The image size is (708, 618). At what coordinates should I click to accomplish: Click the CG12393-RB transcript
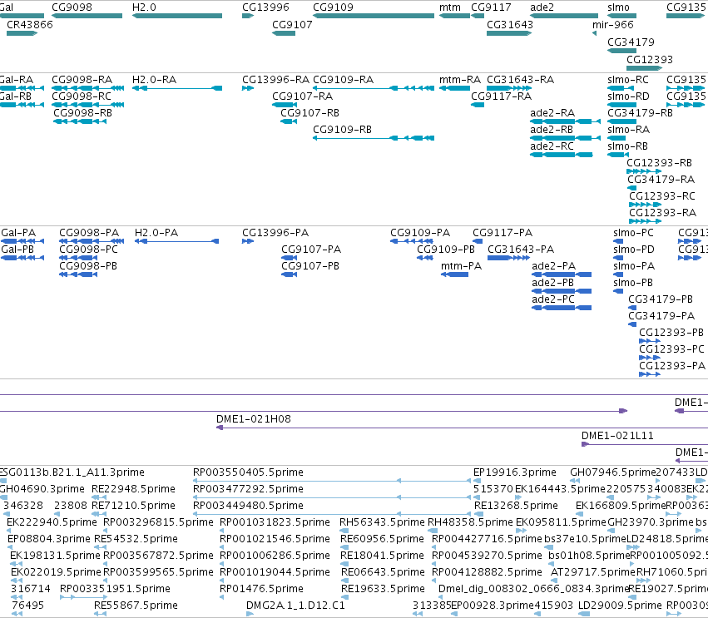644,171
